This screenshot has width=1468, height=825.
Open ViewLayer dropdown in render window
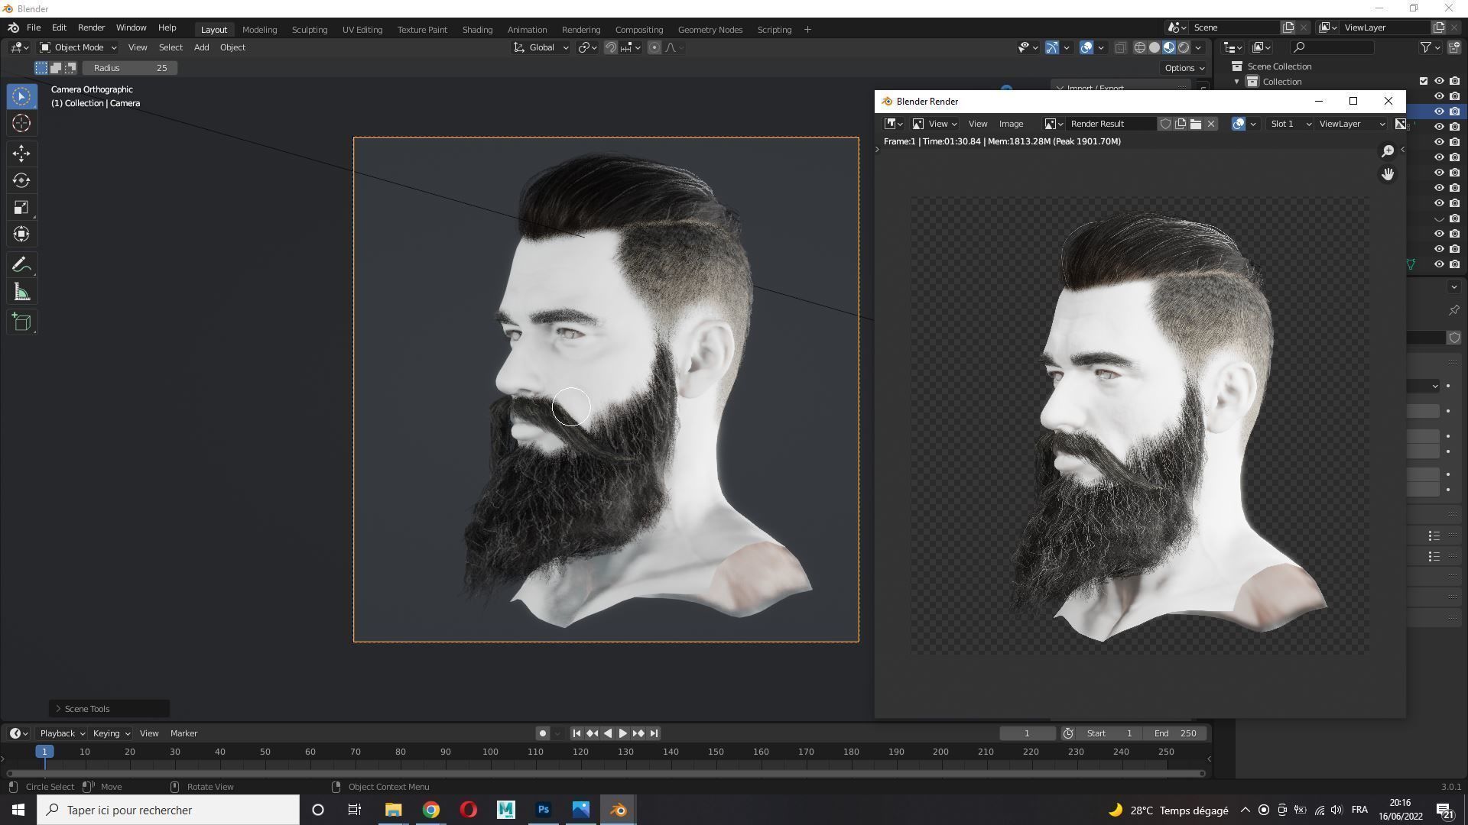(x=1351, y=124)
